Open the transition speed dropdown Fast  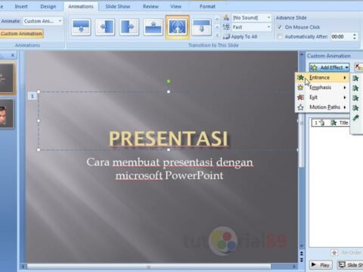tap(252, 27)
